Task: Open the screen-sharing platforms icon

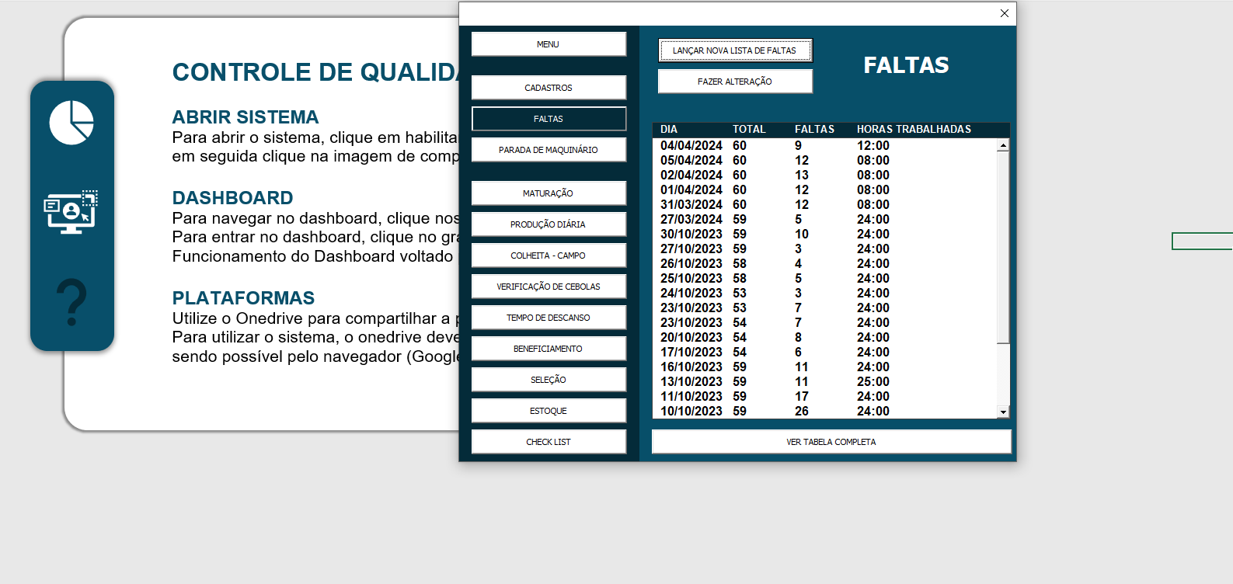Action: pyautogui.click(x=71, y=212)
